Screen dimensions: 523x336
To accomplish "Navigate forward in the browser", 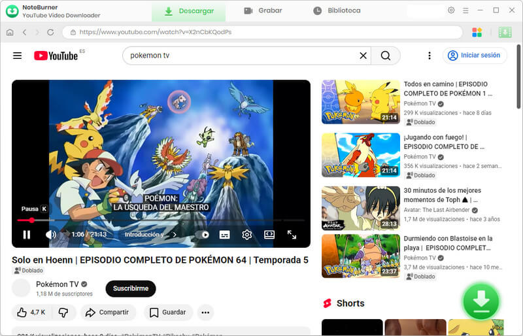I will pos(37,33).
